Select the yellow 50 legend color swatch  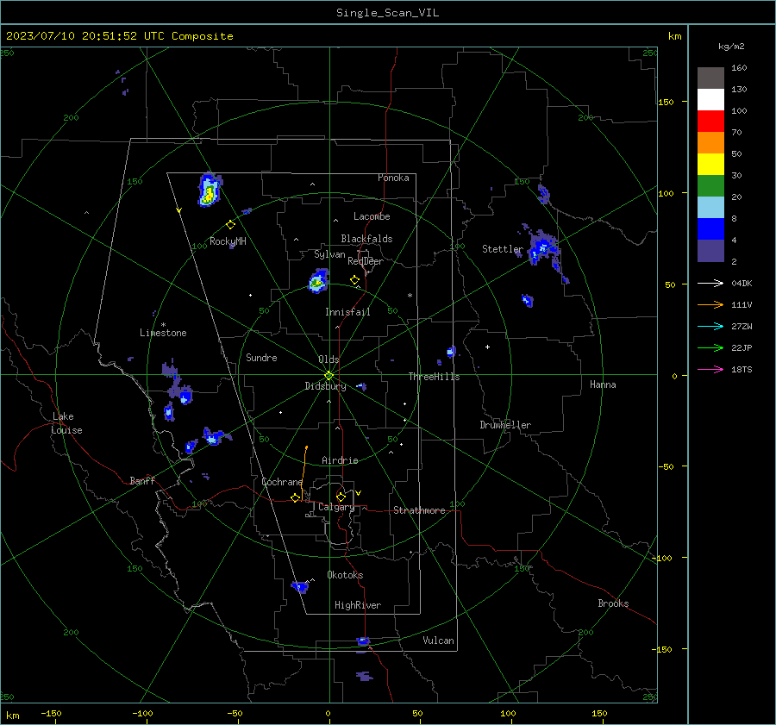710,164
